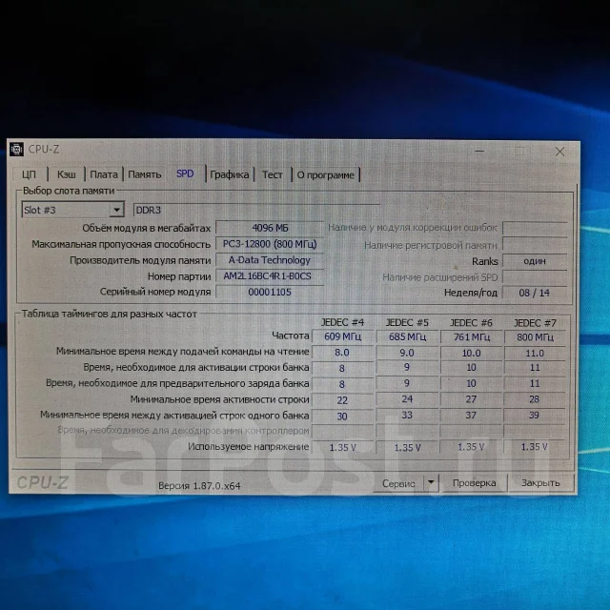This screenshot has width=610, height=610.
Task: Click the Закрыть button
Action: (x=540, y=483)
